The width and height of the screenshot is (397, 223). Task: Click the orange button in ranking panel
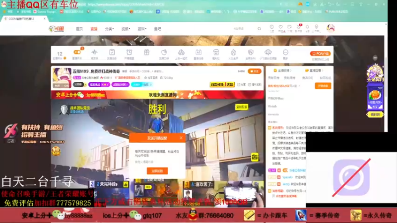tap(323, 86)
